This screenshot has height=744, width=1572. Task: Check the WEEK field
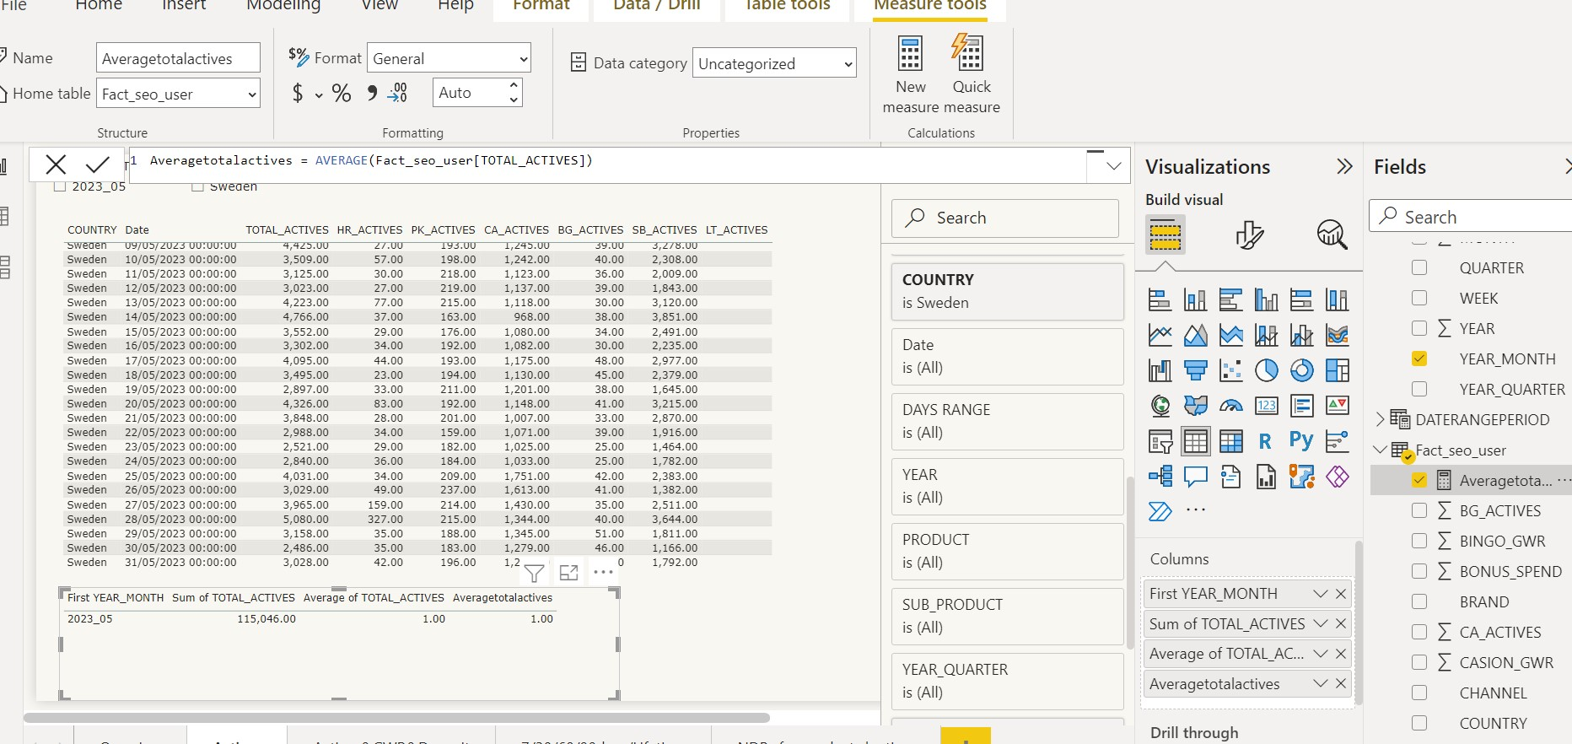click(x=1419, y=298)
